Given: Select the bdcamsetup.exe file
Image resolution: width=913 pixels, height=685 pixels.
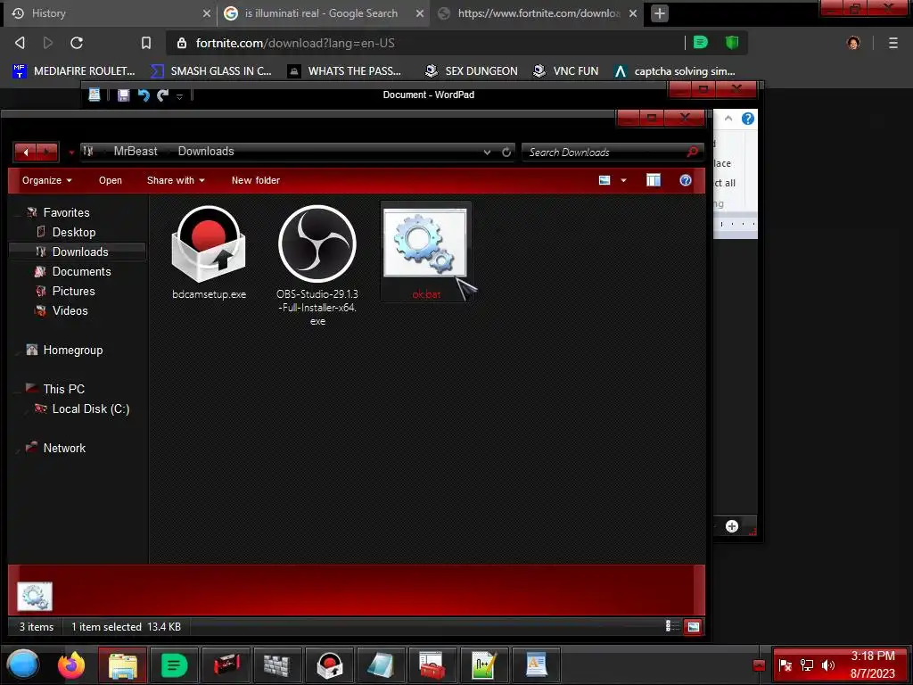Looking at the screenshot, I should (209, 252).
